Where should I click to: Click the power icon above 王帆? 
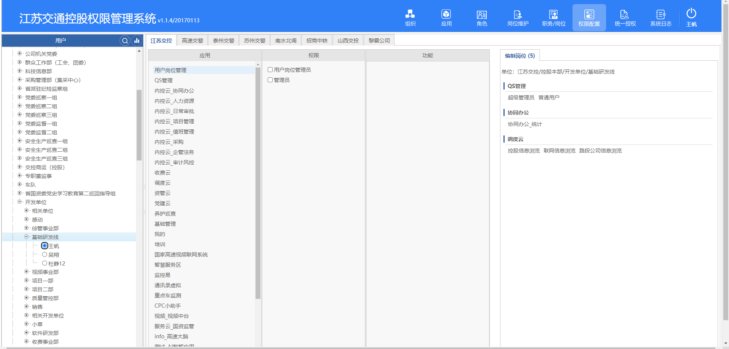point(691,13)
